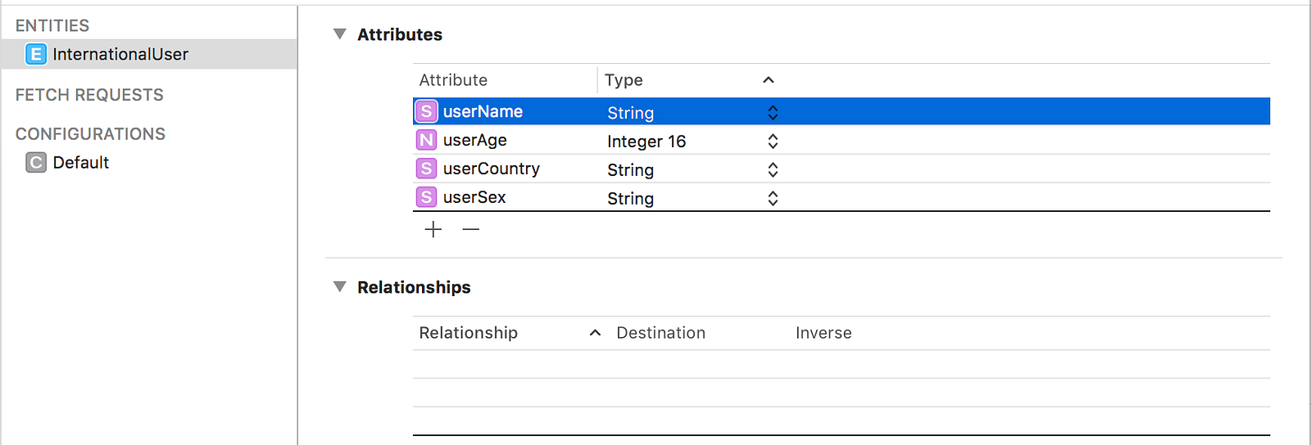Open userSex type dropdown

point(772,199)
